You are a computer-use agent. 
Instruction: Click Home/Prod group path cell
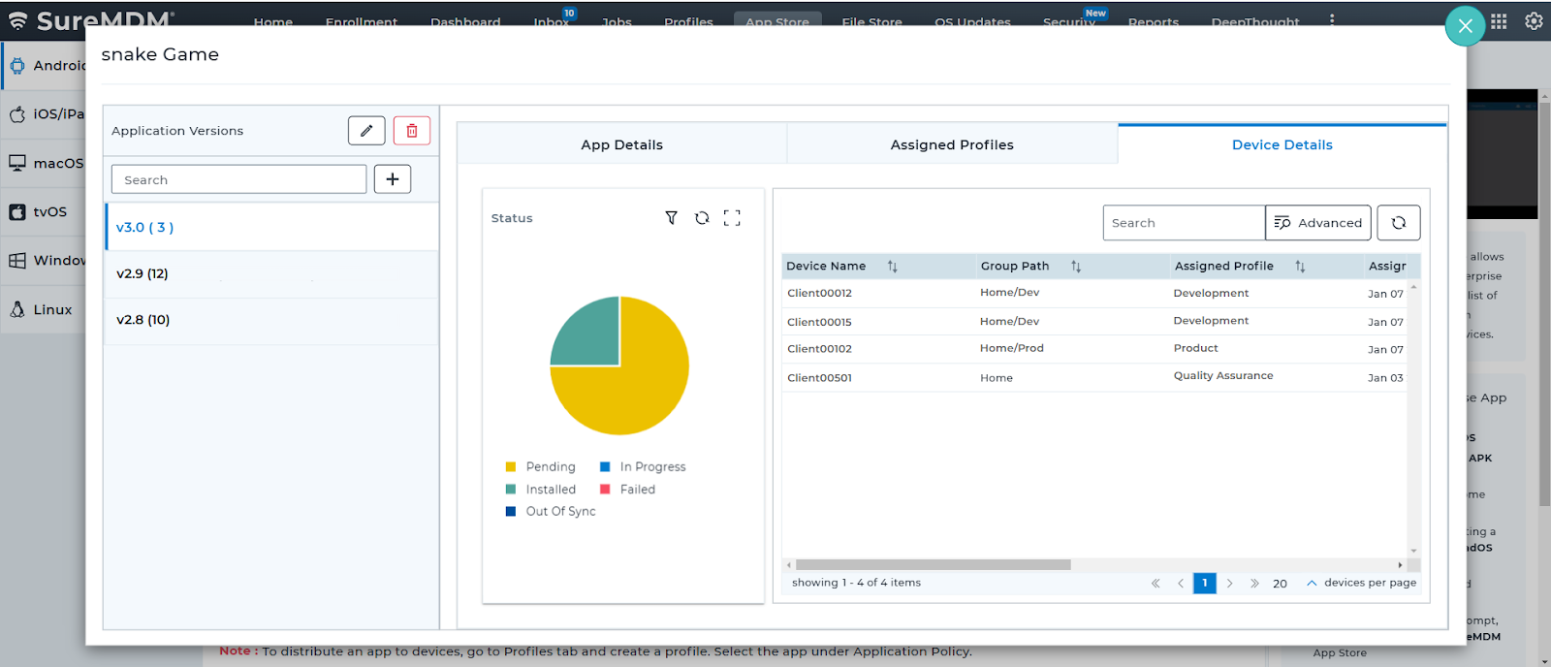(x=1012, y=348)
